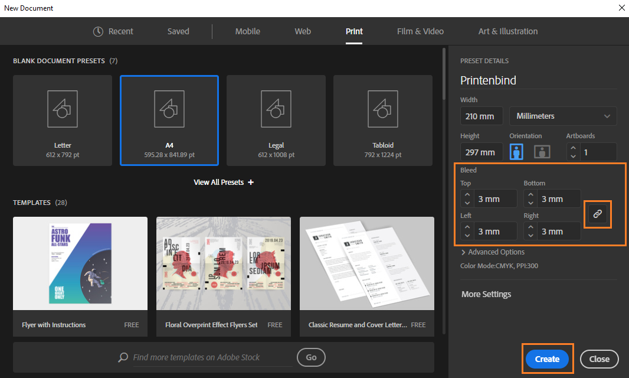Viewport: 629px width, 378px height.
Task: Toggle the bleed link chain icon
Action: 598,214
